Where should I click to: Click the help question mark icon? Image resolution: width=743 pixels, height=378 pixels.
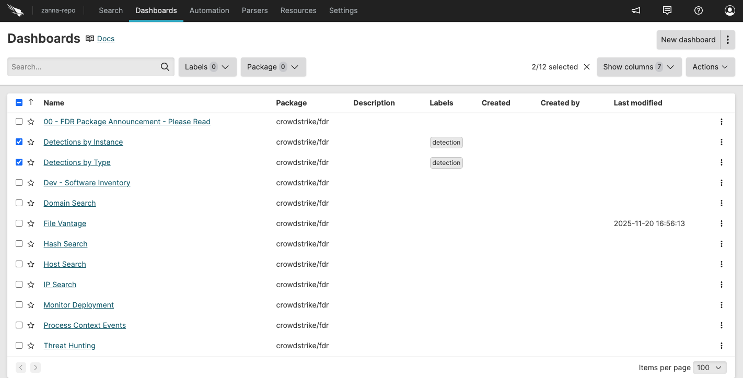(699, 10)
